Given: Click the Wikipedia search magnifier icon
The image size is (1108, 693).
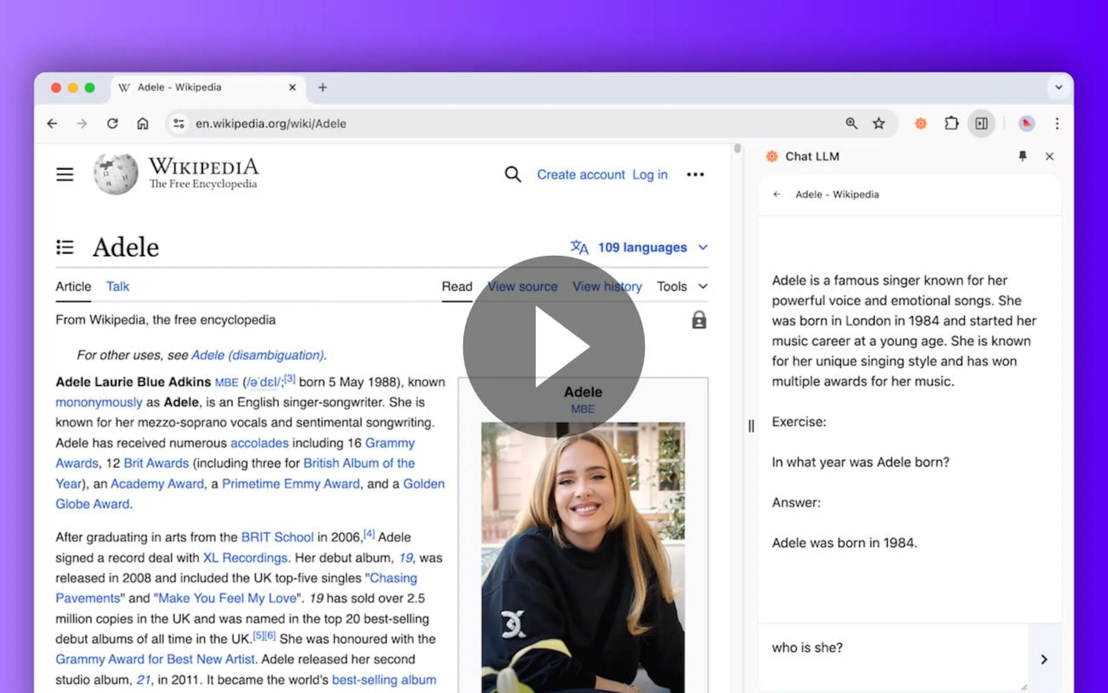Looking at the screenshot, I should click(513, 175).
